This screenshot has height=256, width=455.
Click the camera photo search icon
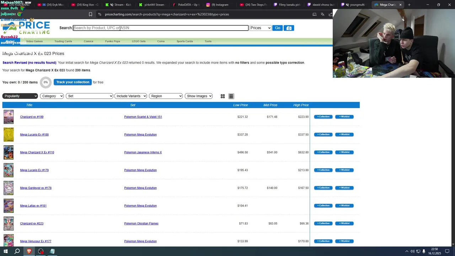(x=289, y=28)
